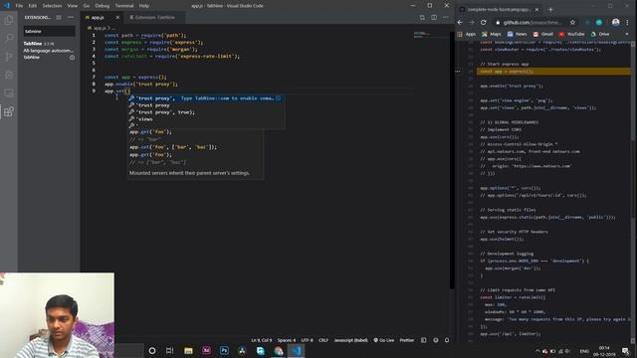Open the Extensions panel more actions menu
Viewport: 637px width, 358px height.
click(x=71, y=18)
